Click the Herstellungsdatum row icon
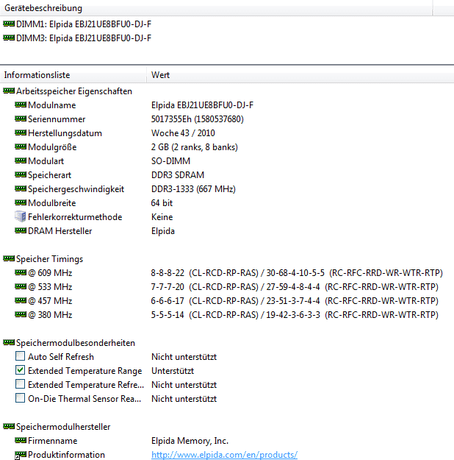This screenshot has height=460, width=454. click(21, 133)
